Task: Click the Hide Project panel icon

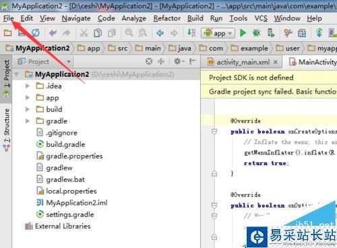Action: pyautogui.click(x=193, y=61)
